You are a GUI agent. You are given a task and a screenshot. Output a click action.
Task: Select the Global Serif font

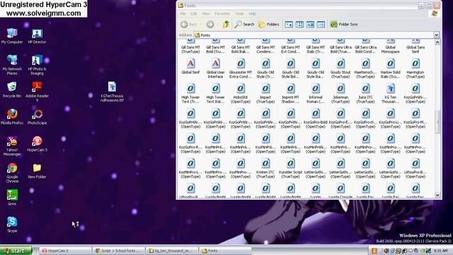pyautogui.click(x=190, y=66)
